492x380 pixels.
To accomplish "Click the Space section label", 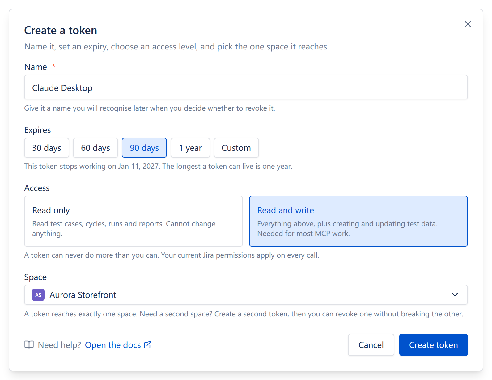I will pyautogui.click(x=35, y=277).
